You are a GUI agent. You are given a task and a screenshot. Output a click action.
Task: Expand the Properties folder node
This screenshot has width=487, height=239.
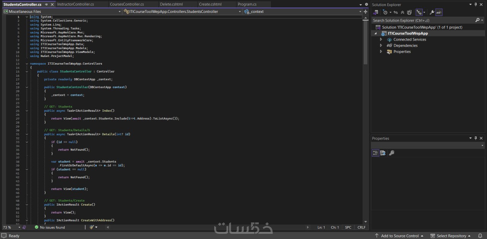pos(381,52)
